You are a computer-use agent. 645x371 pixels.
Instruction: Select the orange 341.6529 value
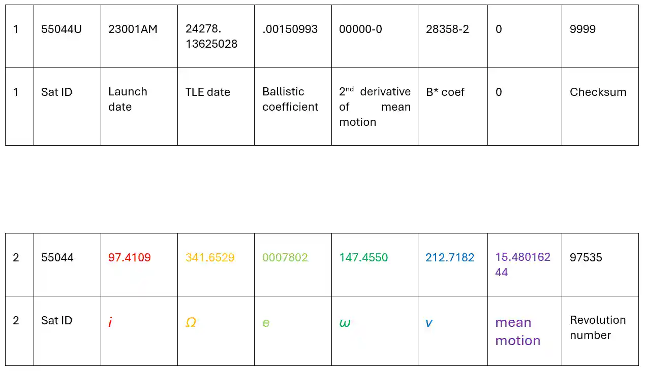tap(210, 258)
